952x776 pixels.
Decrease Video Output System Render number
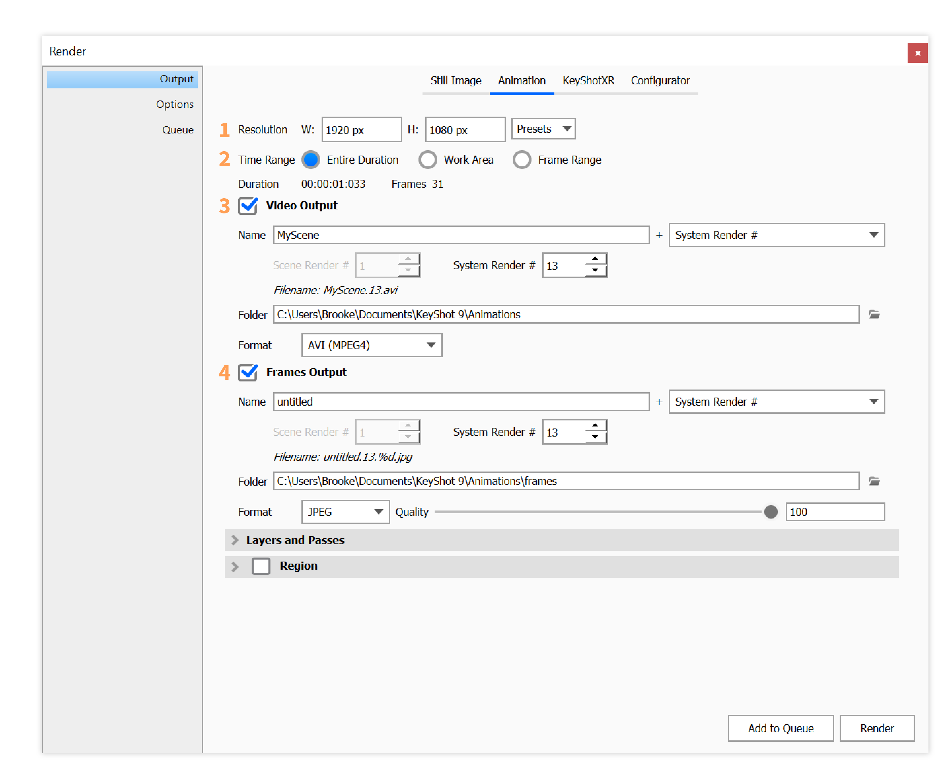[x=595, y=271]
